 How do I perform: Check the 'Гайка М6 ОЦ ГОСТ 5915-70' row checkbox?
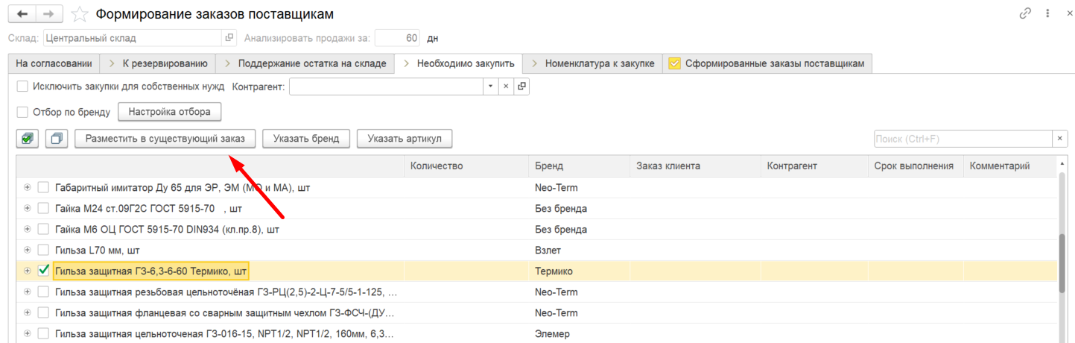tap(44, 230)
